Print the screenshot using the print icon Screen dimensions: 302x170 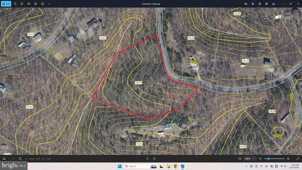[29, 4]
